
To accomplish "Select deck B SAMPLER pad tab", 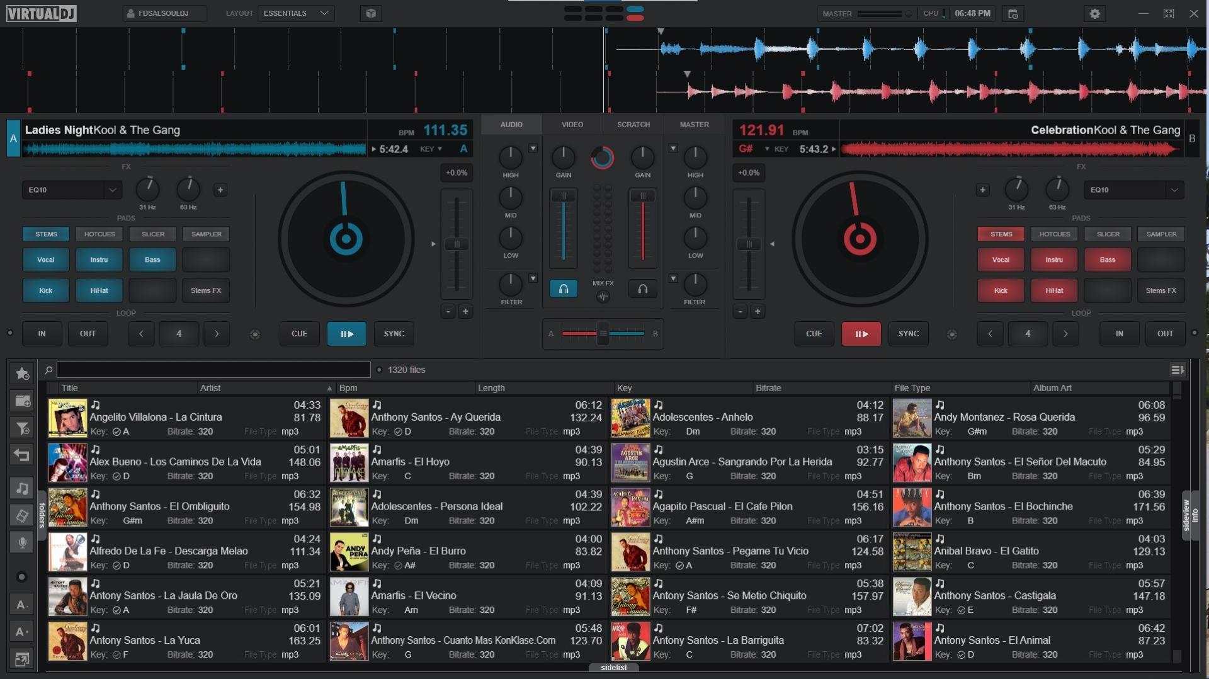I will (1161, 234).
